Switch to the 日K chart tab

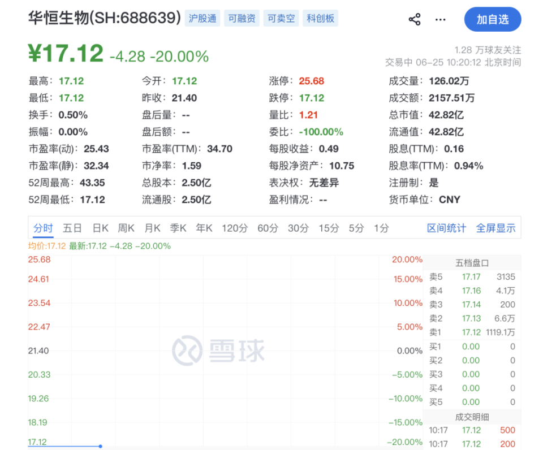coord(101,228)
